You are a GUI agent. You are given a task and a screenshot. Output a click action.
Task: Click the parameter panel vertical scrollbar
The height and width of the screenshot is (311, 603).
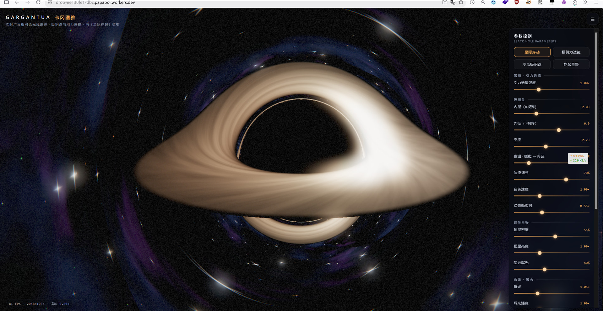596,121
